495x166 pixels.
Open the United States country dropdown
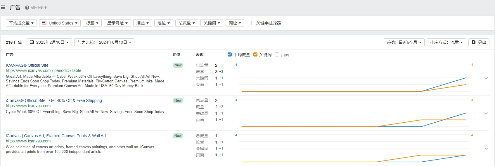coord(60,23)
